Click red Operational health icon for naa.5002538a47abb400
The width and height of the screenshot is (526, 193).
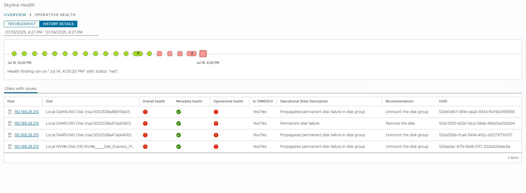(216, 135)
